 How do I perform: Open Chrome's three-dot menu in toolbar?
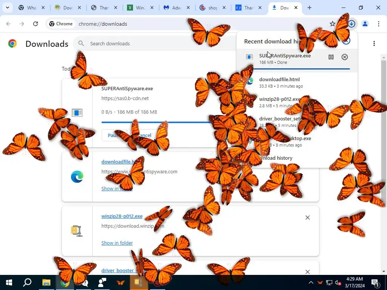378,24
